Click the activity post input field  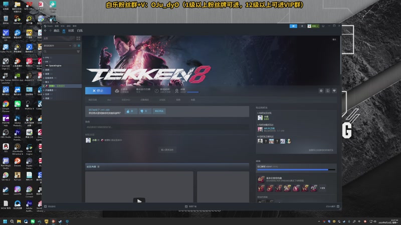pos(167,127)
